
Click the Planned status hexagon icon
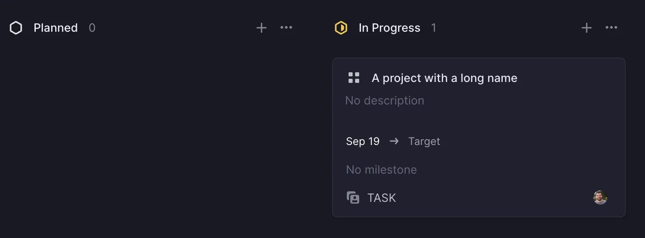(x=16, y=28)
